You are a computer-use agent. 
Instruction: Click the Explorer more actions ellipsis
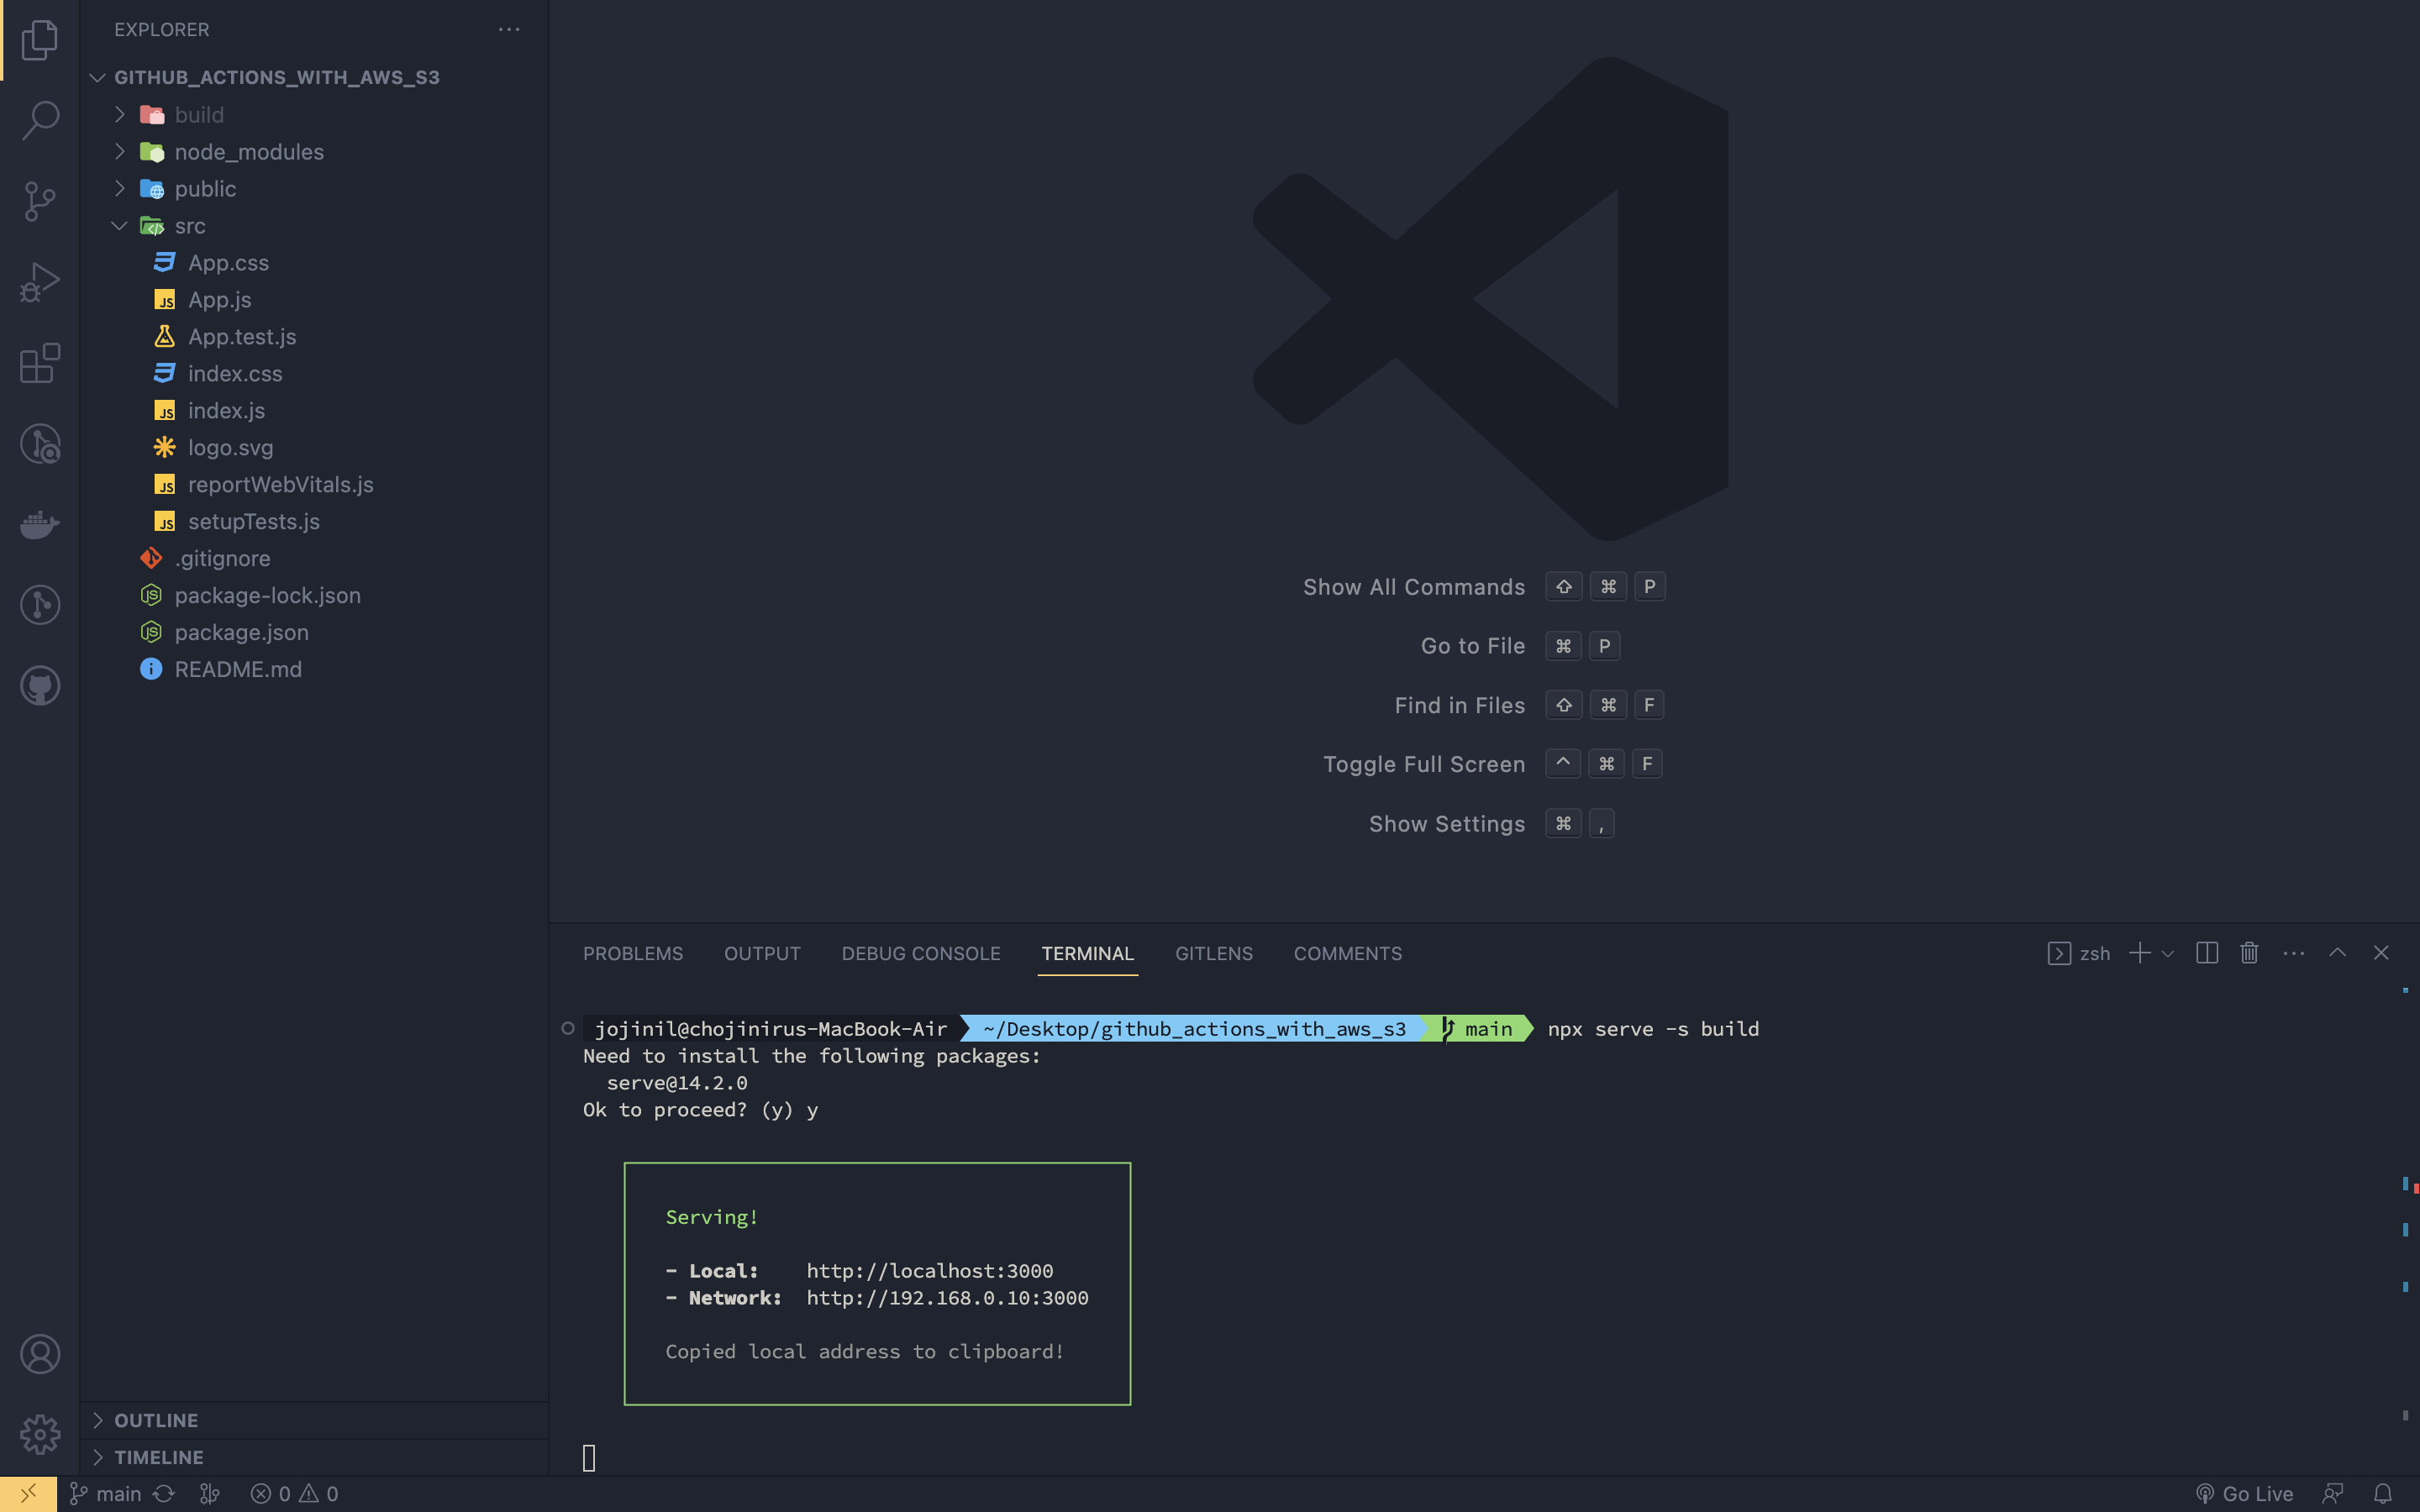(509, 30)
